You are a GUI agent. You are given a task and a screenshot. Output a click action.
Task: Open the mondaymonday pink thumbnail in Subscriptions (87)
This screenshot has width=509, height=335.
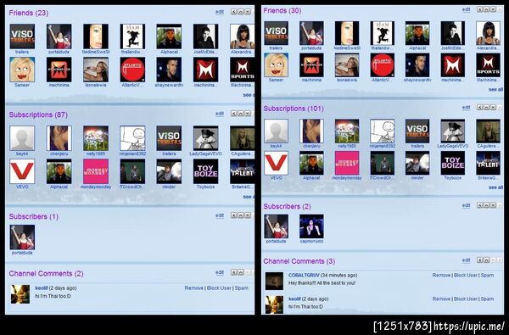coord(96,171)
